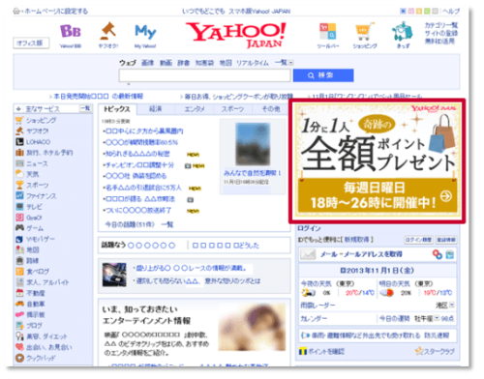Switch to the トピックス tab
484x379 pixels.
117,109
